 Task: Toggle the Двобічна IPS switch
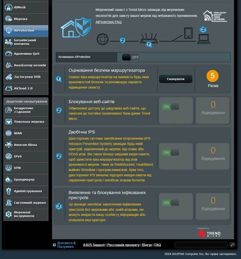tap(171, 152)
